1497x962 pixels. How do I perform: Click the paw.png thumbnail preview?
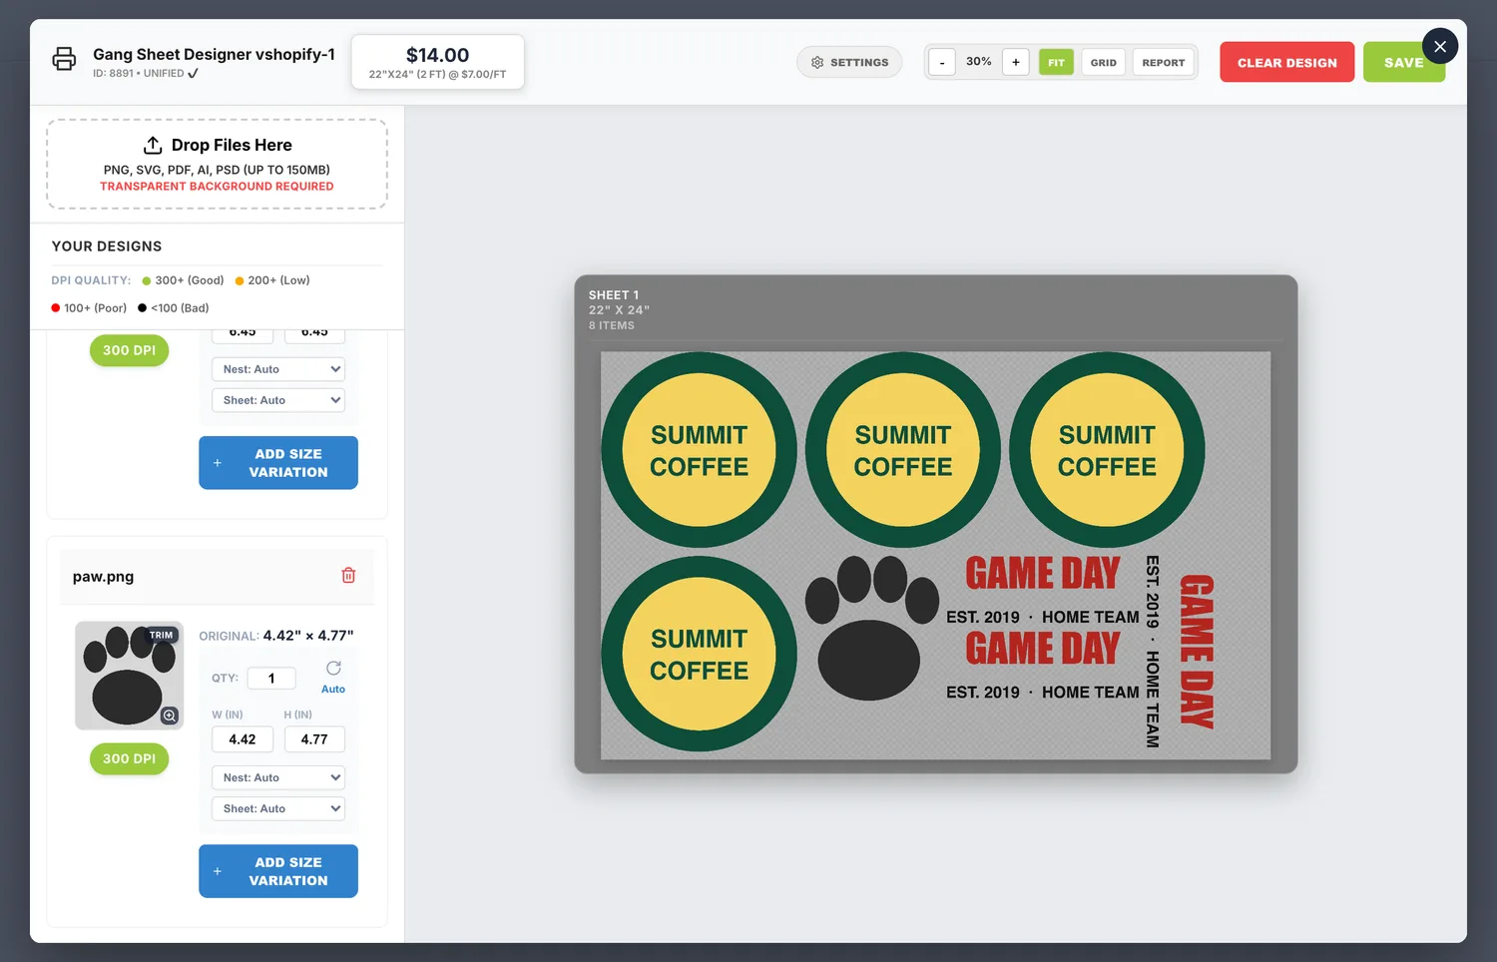129,676
